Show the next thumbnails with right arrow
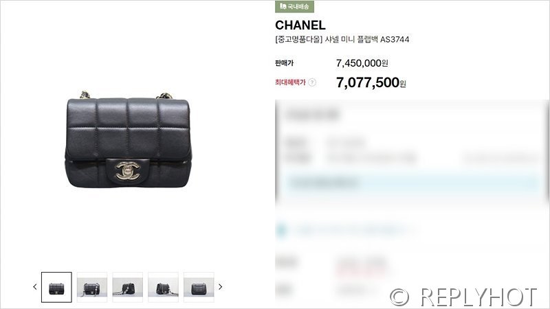Screen dimensions: 550x309 (220, 287)
